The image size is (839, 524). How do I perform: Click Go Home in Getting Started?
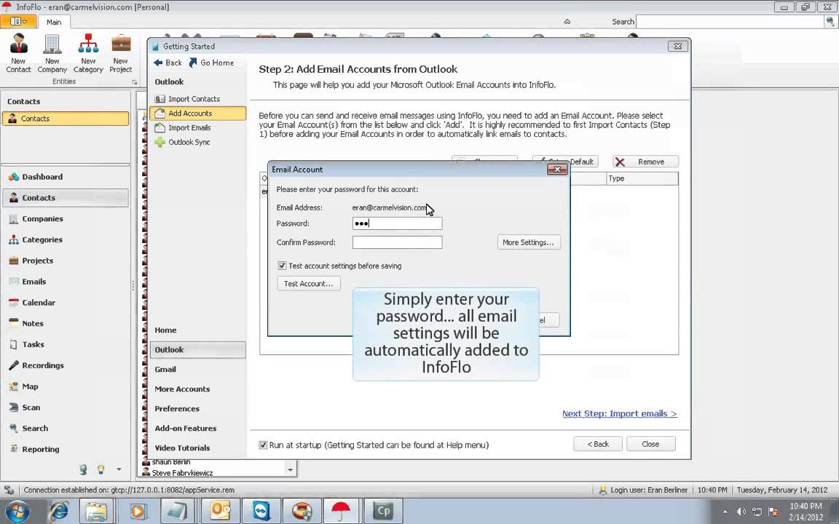(211, 63)
